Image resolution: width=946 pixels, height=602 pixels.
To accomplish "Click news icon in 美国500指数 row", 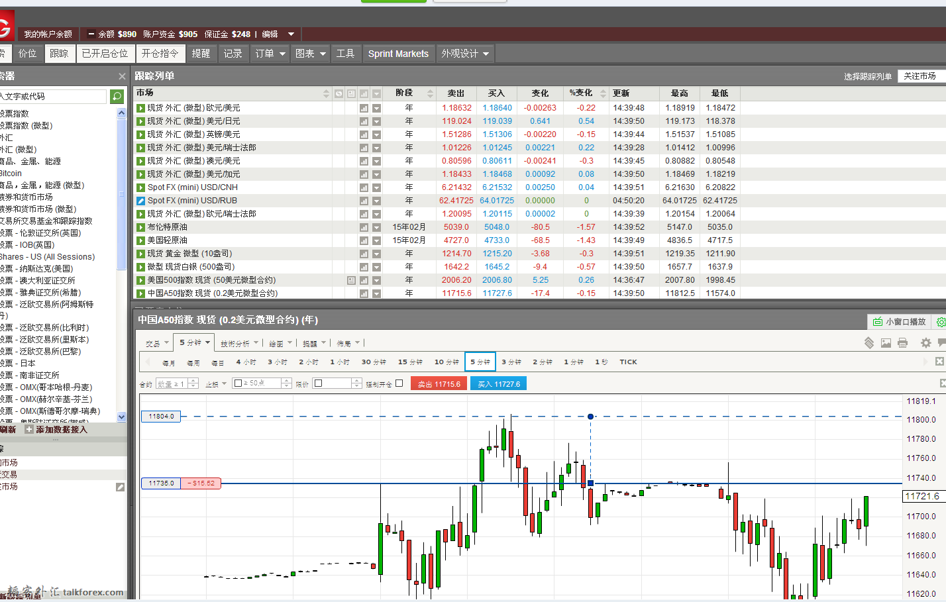I will point(351,280).
